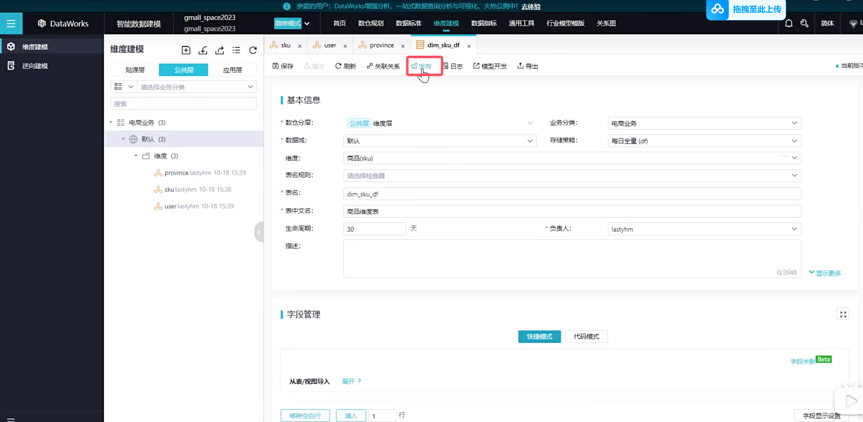The height and width of the screenshot is (422, 863).
Task: Open the 负责人 lastyhm dropdown
Action: [704, 229]
